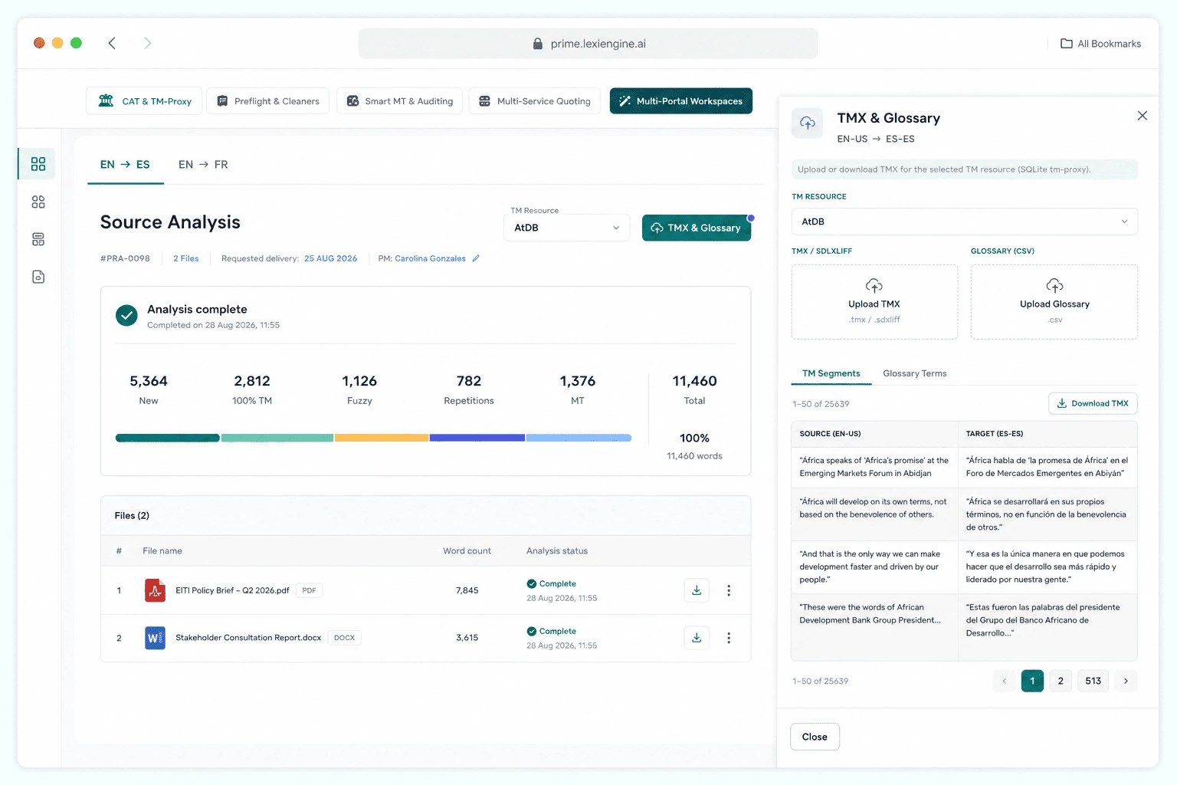
Task: Expand TM RESOURCE AtDB dropdown in side panel
Action: pos(964,222)
